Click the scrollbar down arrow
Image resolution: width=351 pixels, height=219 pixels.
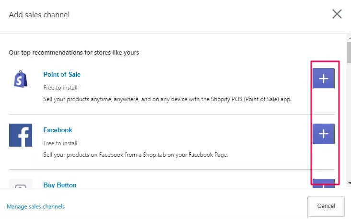click(349, 183)
